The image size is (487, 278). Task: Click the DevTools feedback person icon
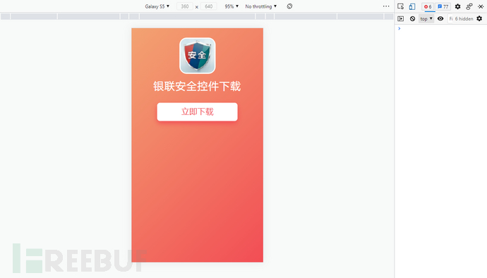pos(469,6)
